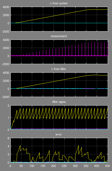Click the time-axis tick label 50
The width and height of the screenshot is (112, 171).
[21, 166]
